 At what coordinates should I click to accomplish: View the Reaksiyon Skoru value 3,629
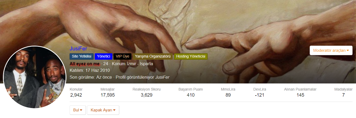tap(147, 95)
